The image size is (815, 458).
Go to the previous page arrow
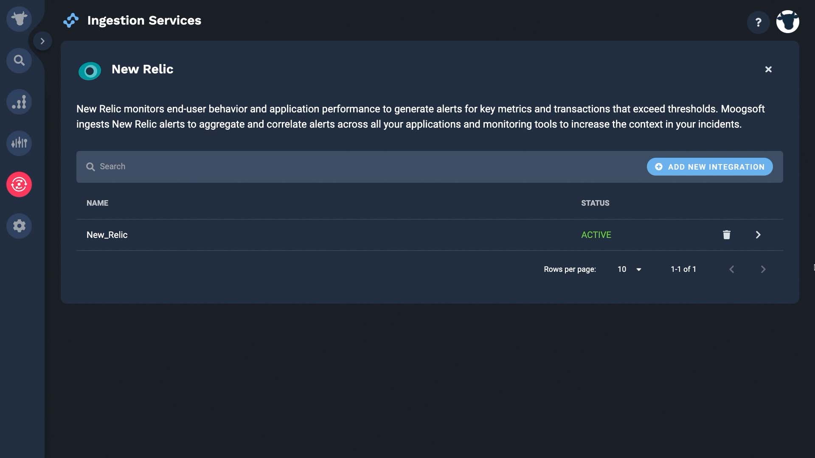pos(731,269)
